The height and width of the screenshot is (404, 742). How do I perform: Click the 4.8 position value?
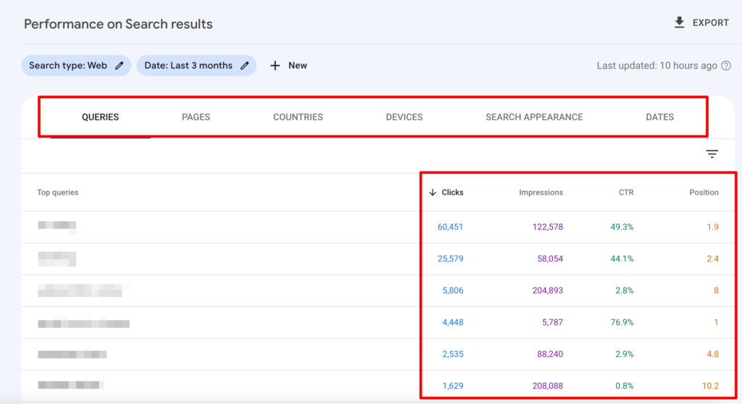click(713, 354)
